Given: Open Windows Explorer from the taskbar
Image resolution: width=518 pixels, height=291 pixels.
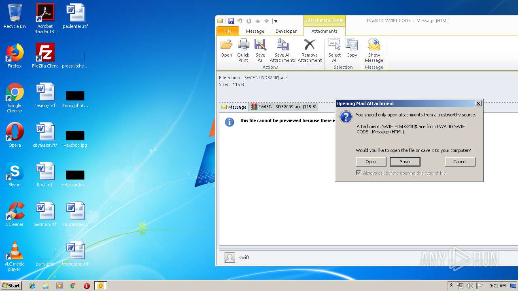Looking at the screenshot, I should pos(46,286).
